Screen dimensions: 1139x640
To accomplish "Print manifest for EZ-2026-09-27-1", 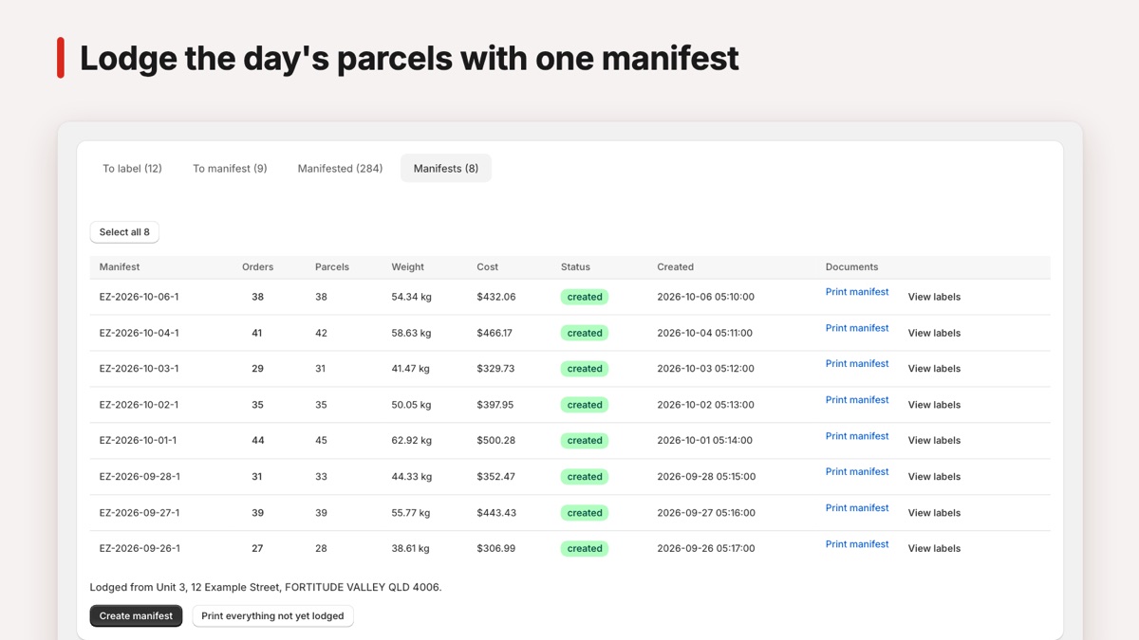I will pyautogui.click(x=857, y=508).
